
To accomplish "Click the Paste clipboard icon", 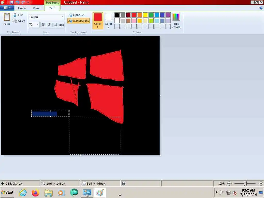I will pyautogui.click(x=7, y=17).
